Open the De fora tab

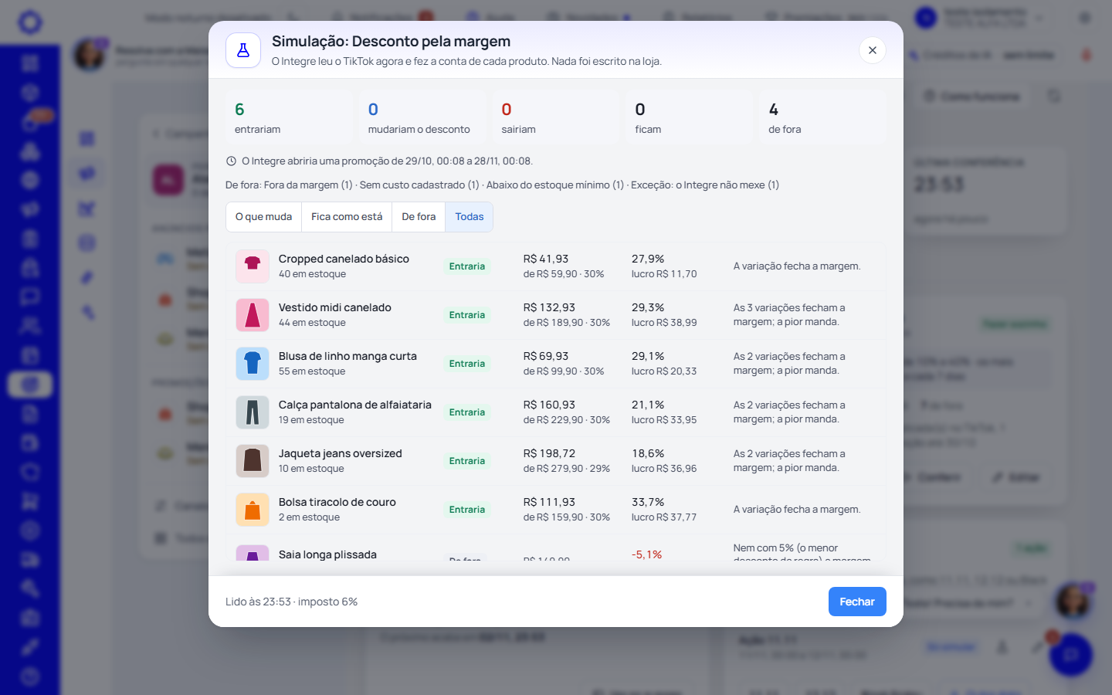[419, 217]
